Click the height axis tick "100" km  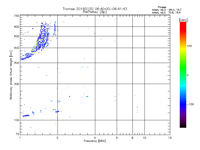click(16, 120)
